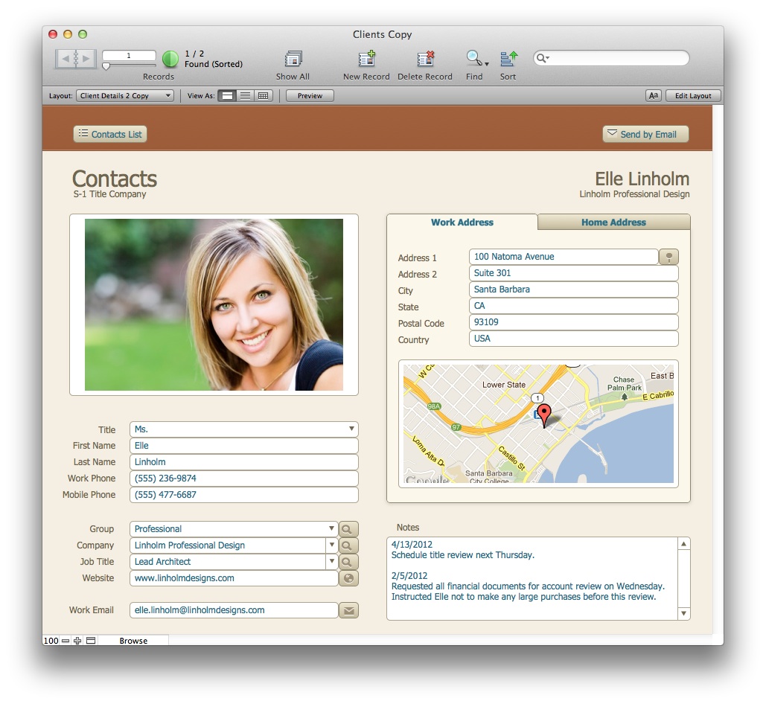Expand the Title dropdown showing Ms.
766x704 pixels.
[351, 429]
